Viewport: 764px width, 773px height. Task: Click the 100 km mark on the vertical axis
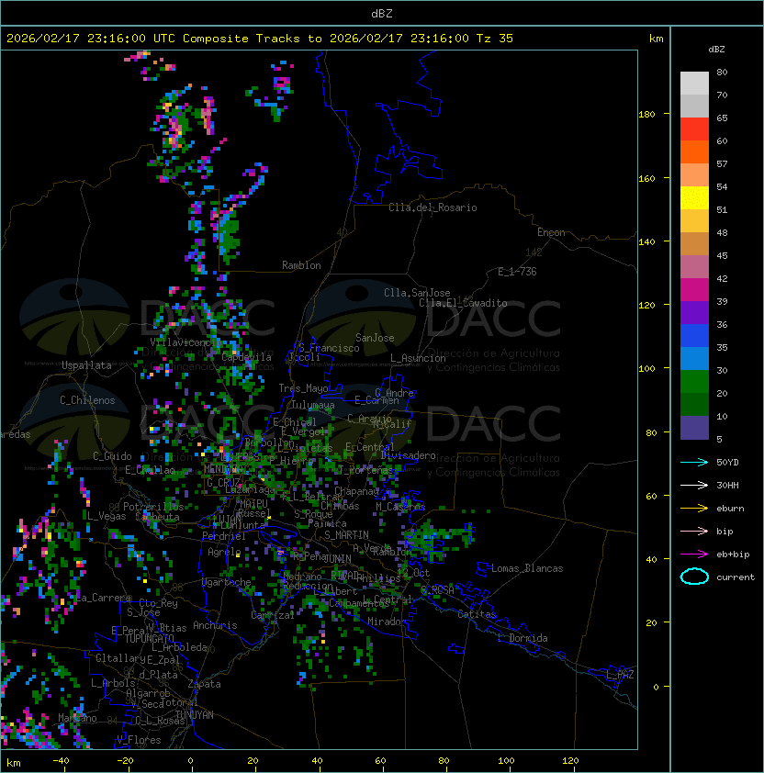646,368
